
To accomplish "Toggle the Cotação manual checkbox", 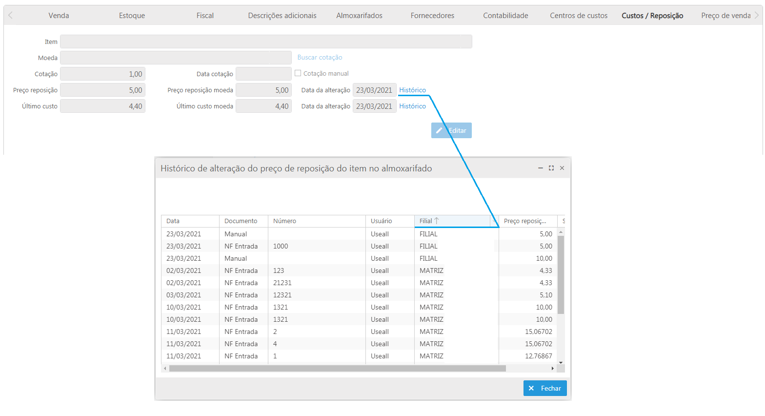I will click(298, 73).
